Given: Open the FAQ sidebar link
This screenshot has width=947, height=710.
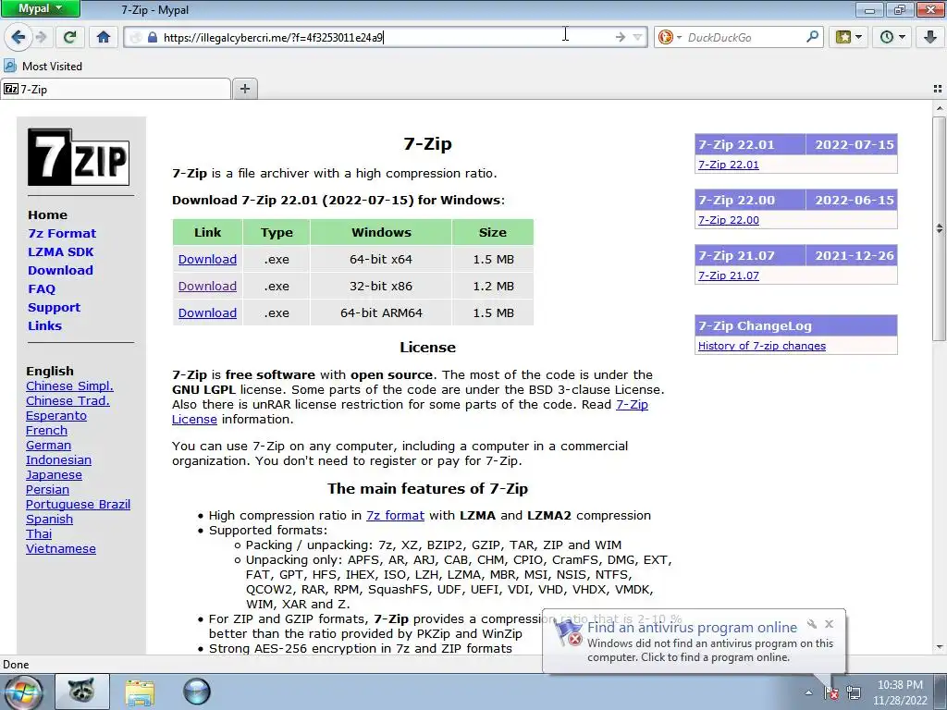Looking at the screenshot, I should (42, 289).
